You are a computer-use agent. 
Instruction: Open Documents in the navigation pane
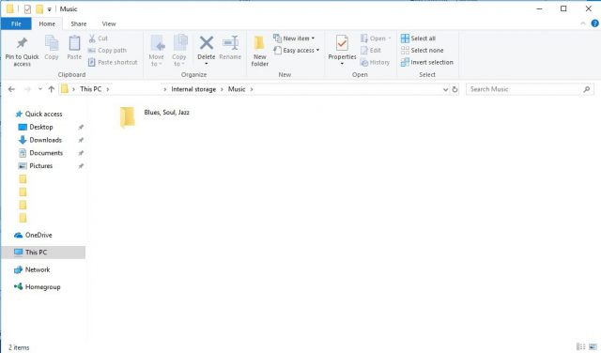[x=40, y=153]
